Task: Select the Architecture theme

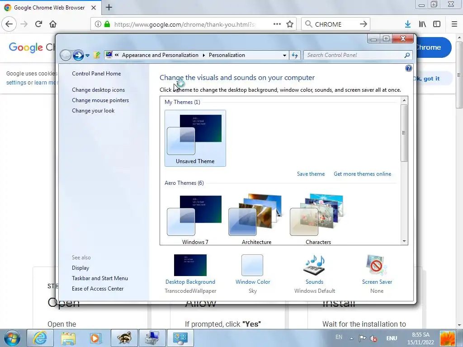Action: click(x=257, y=220)
